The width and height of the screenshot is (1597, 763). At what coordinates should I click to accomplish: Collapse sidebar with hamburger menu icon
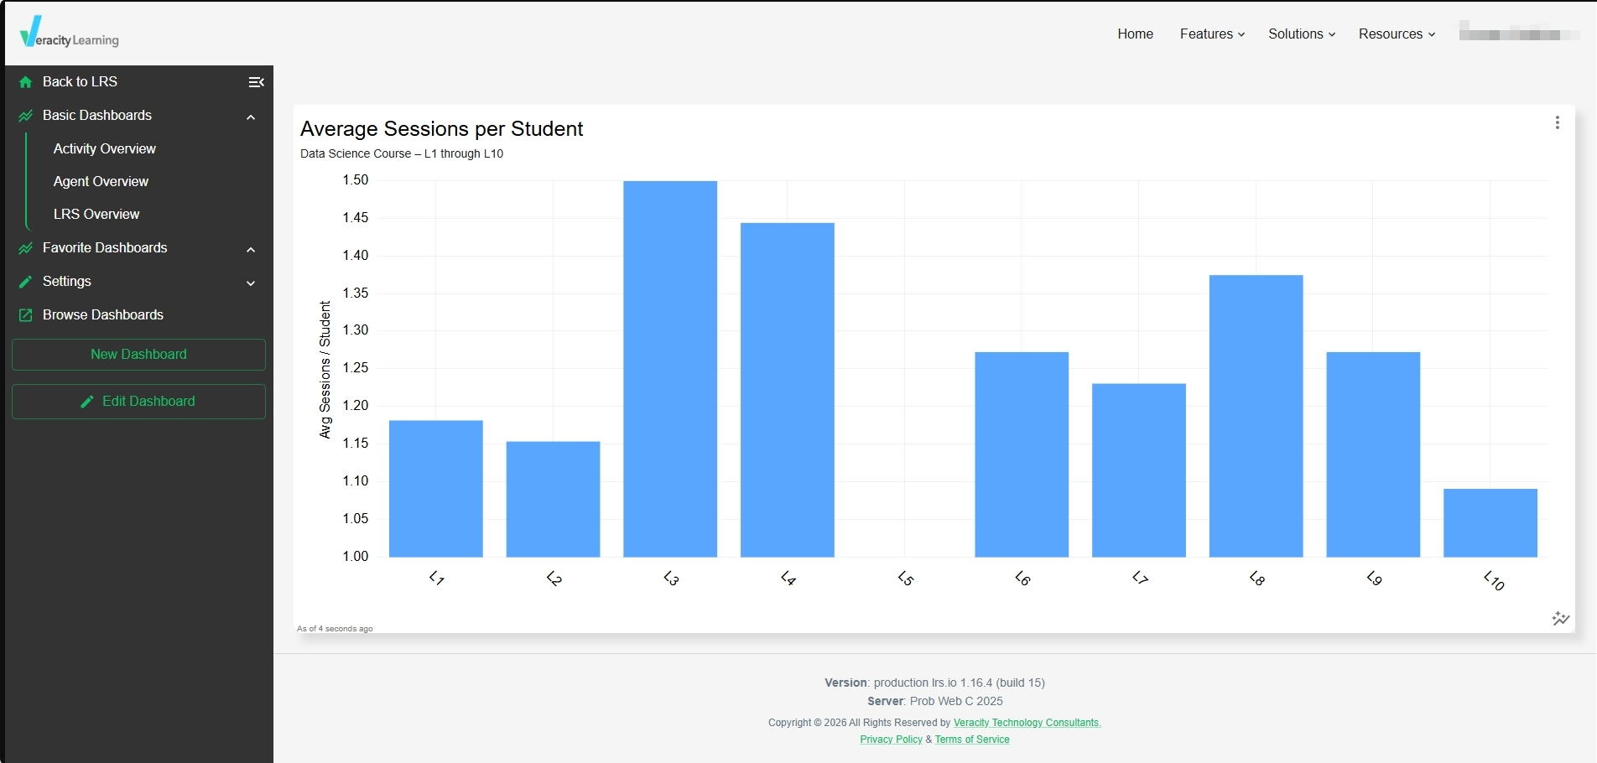click(x=257, y=82)
